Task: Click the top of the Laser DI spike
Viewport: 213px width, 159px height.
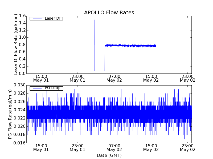Action: pos(95,20)
